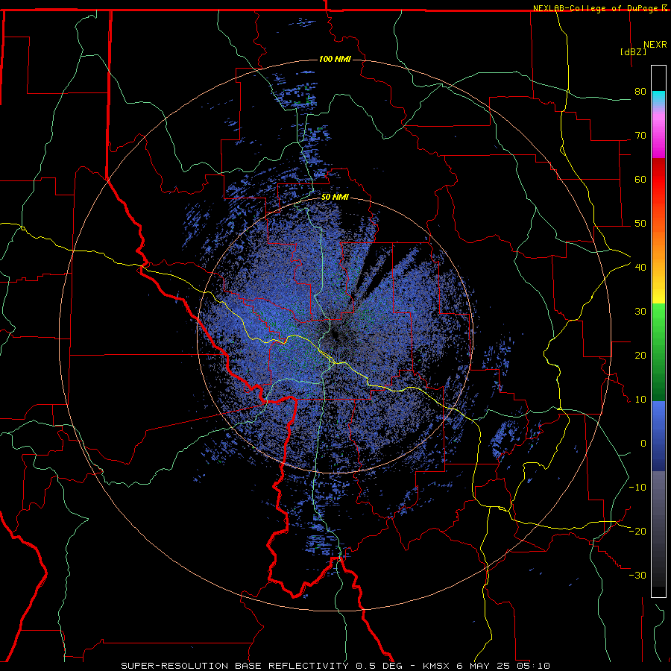Click the green band of the color bar
The width and height of the screenshot is (671, 671).
pyautogui.click(x=658, y=352)
